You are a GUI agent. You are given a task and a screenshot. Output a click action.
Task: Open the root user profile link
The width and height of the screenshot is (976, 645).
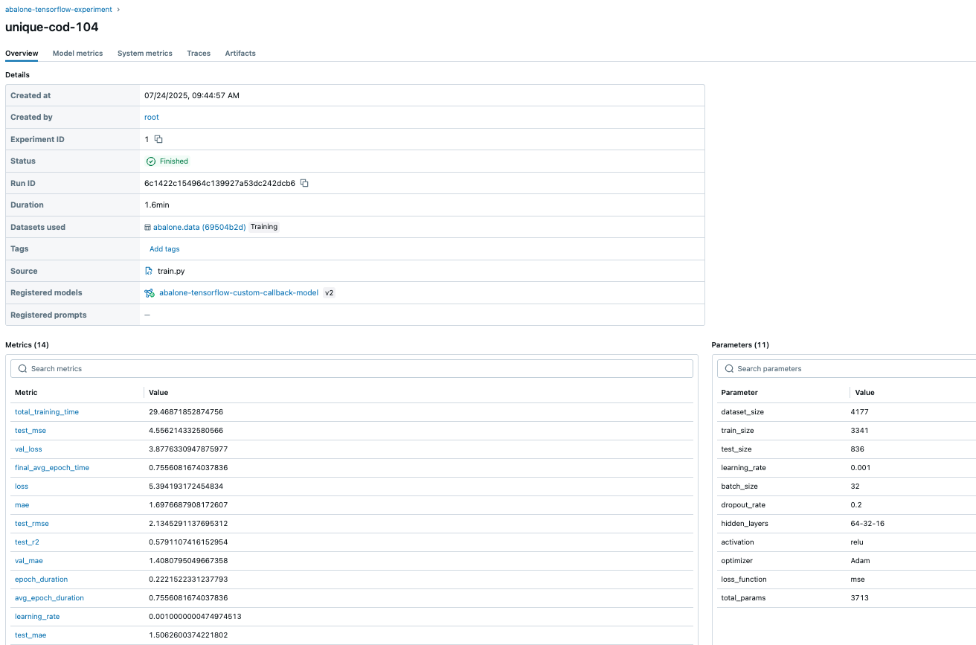point(151,117)
